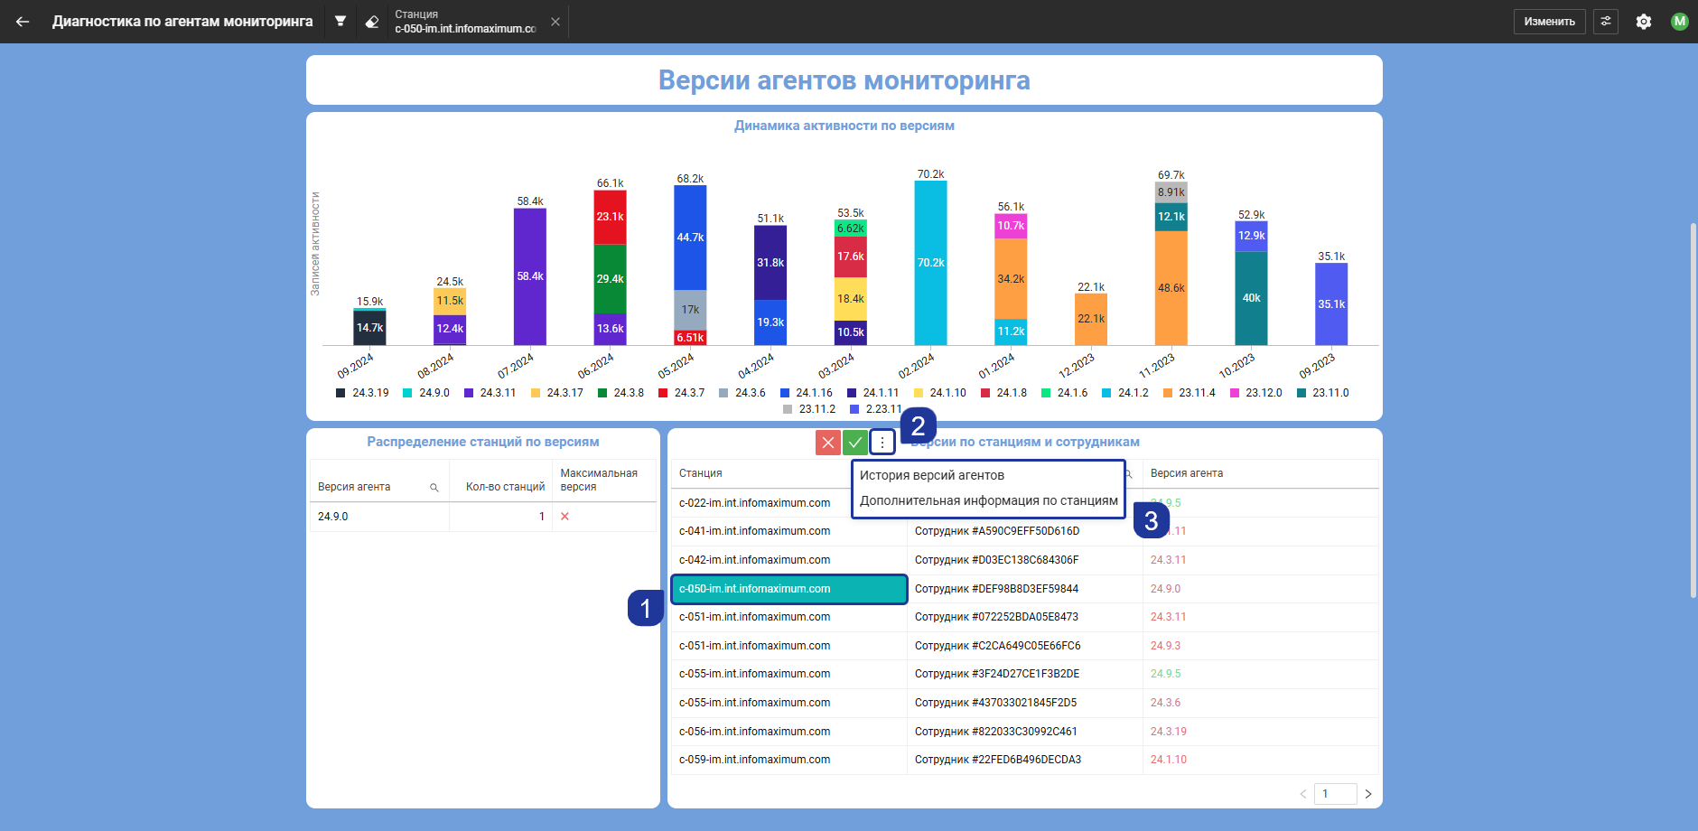Click the 58.4k bar for 07.2024
This screenshot has height=831, width=1698.
click(529, 276)
